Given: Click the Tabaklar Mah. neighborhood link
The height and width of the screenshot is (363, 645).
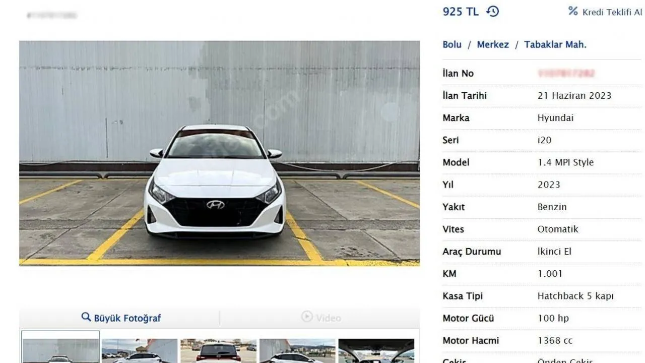Looking at the screenshot, I should (x=555, y=44).
